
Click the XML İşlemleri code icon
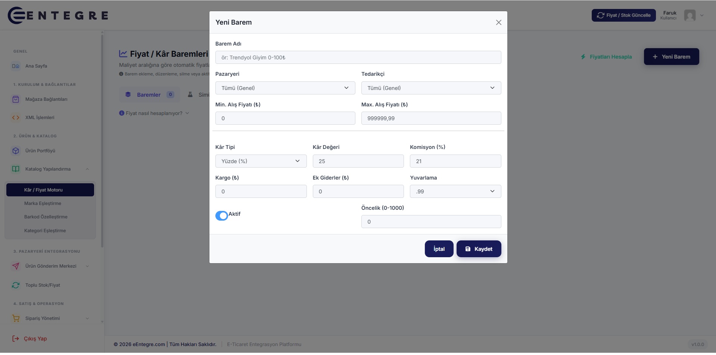point(16,118)
